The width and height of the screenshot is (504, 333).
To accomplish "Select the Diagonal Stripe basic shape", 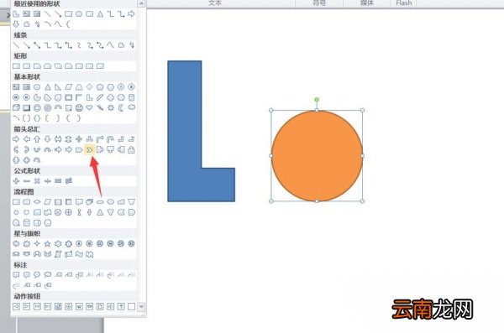I will pyautogui.click(x=100, y=97).
